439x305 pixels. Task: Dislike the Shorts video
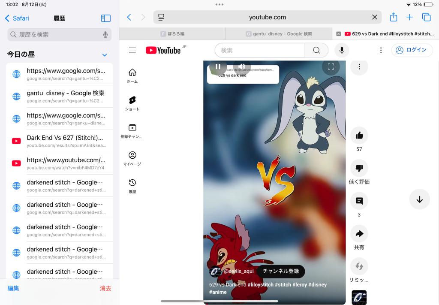click(x=359, y=168)
